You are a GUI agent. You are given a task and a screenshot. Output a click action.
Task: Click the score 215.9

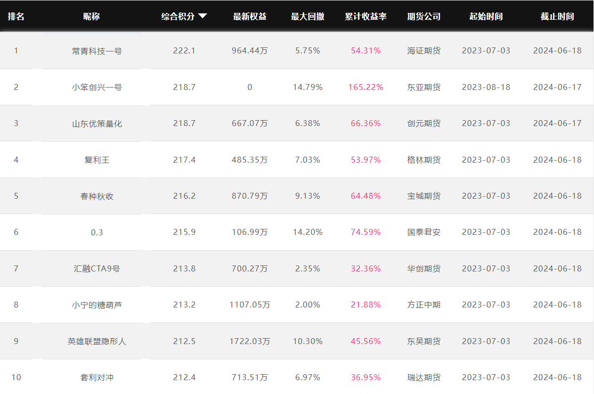184,232
